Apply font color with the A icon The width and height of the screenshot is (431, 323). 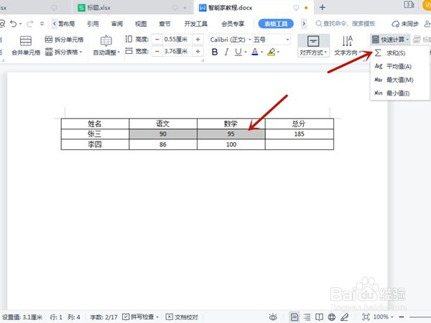[x=255, y=52]
